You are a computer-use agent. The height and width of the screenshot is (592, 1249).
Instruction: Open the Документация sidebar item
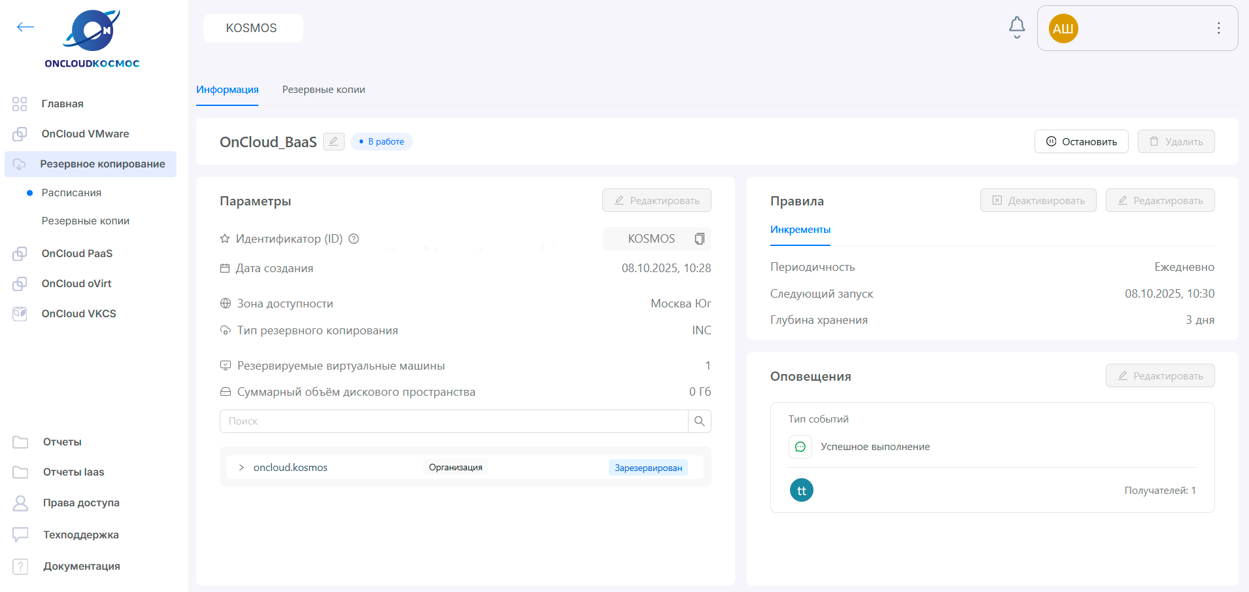(x=81, y=566)
